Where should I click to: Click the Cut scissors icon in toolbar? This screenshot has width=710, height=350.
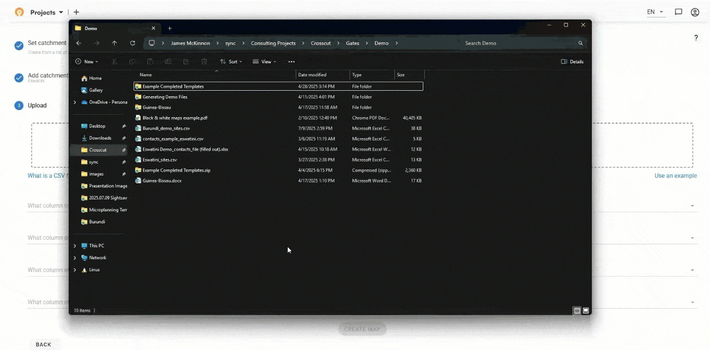click(x=114, y=62)
